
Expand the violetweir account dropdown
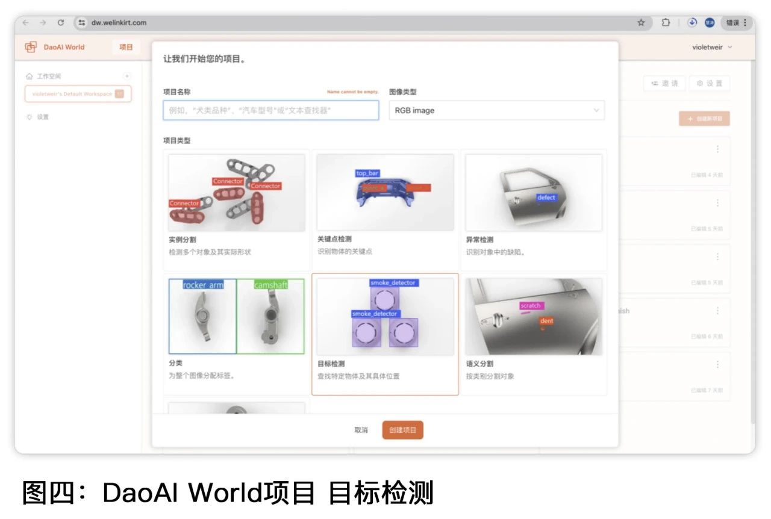[712, 48]
